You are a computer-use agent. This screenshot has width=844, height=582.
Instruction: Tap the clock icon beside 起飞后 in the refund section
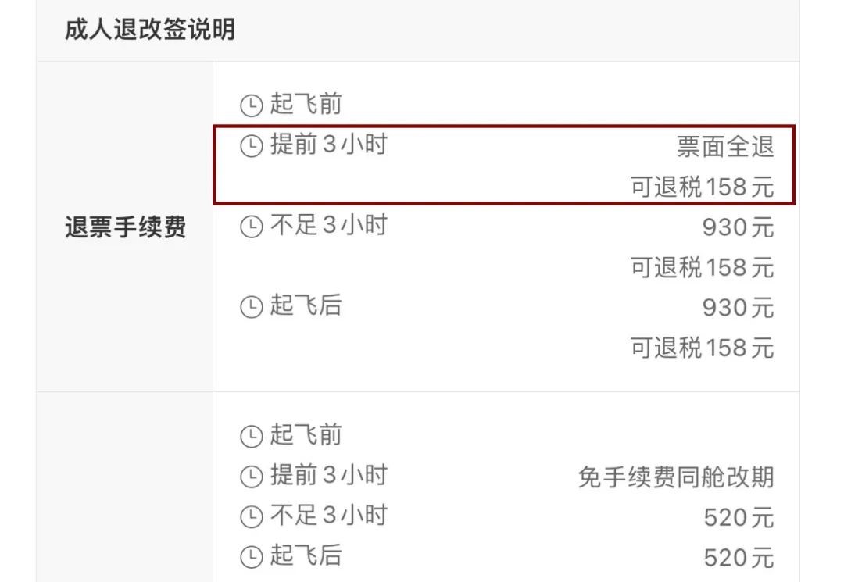[251, 307]
